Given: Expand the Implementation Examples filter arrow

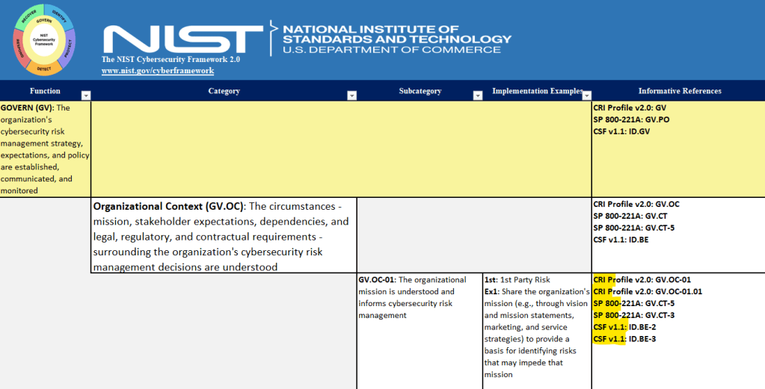Looking at the screenshot, I should click(x=586, y=95).
